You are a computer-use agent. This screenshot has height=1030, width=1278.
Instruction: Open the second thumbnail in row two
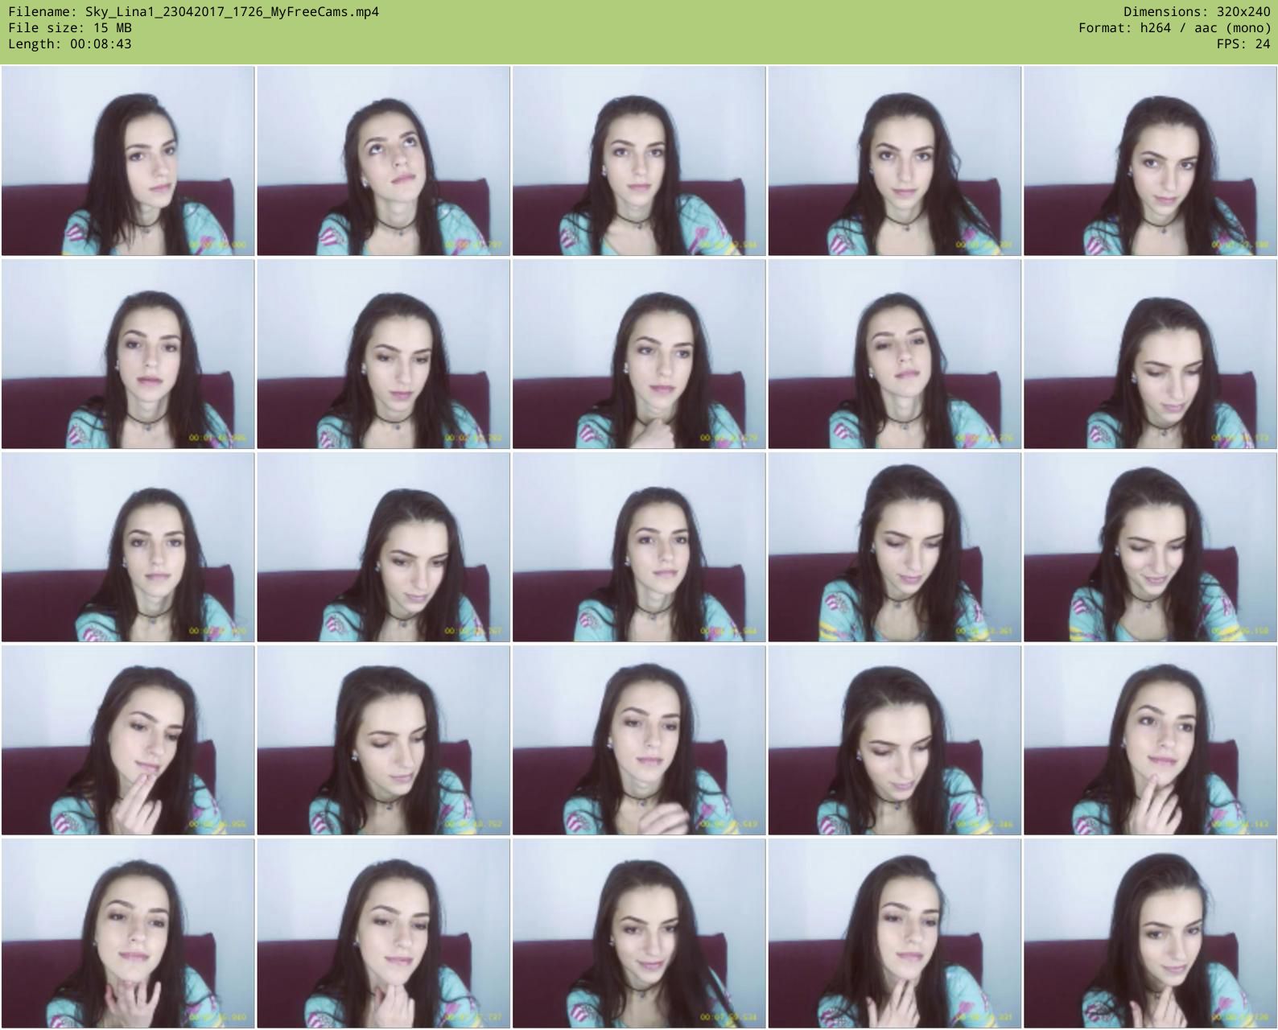383,354
